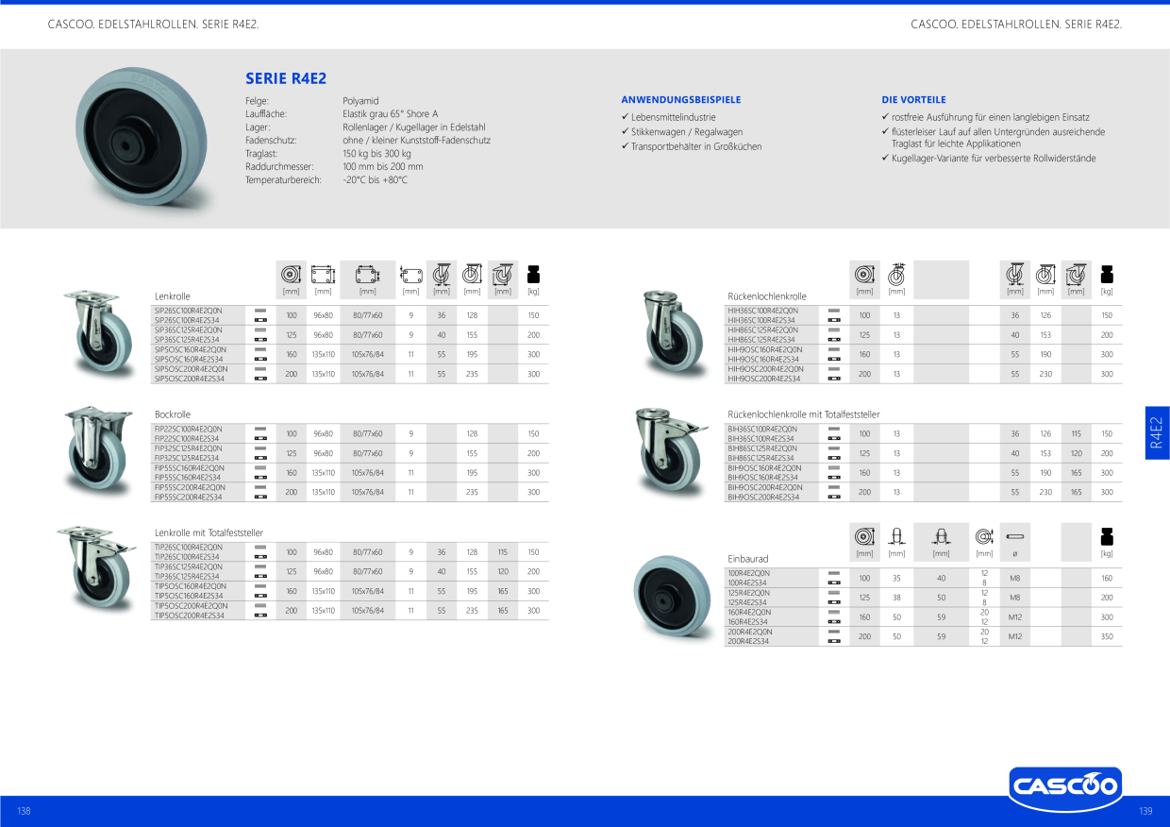Click the Einbaurad table title
This screenshot has height=827, width=1170.
click(x=747, y=558)
